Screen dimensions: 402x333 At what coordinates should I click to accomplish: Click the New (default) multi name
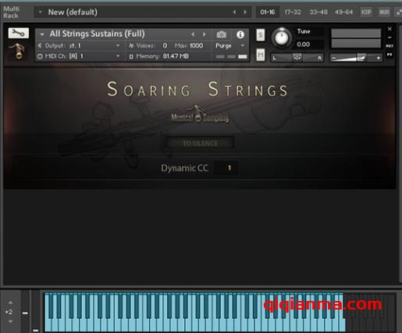click(x=73, y=12)
